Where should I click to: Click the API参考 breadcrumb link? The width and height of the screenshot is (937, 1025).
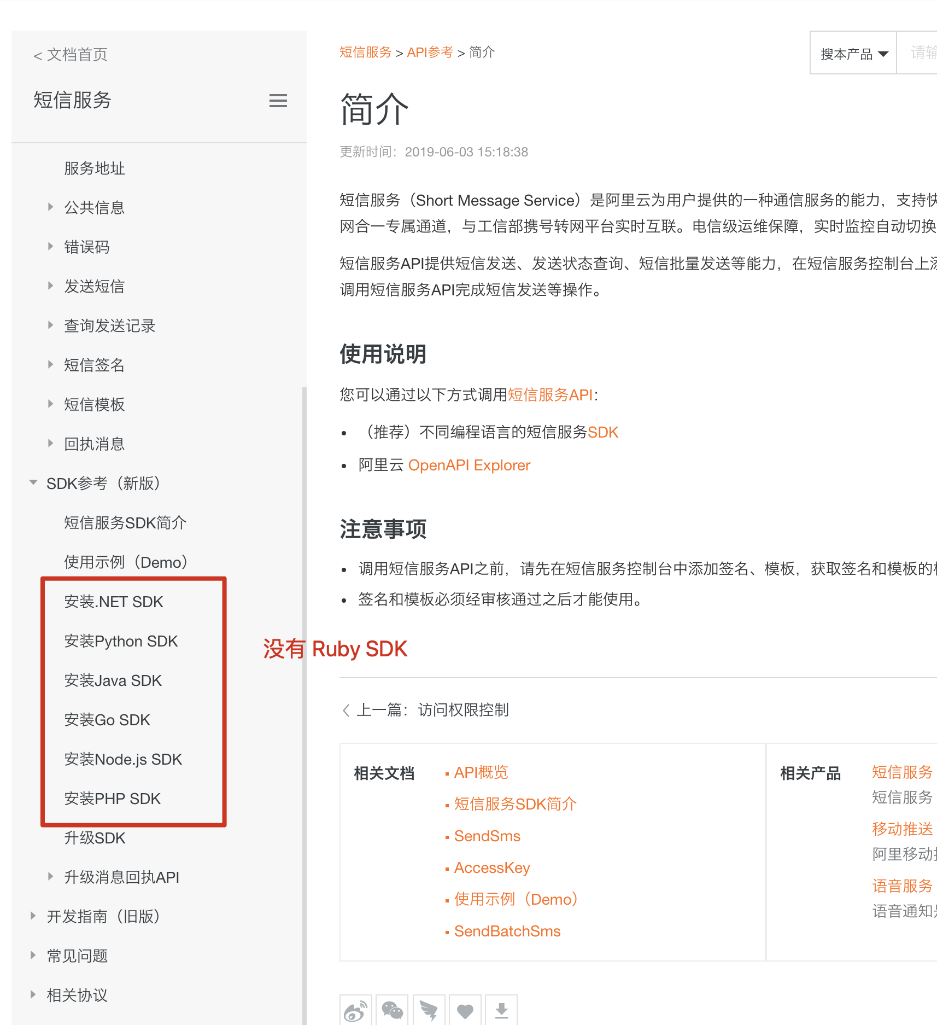click(x=430, y=52)
